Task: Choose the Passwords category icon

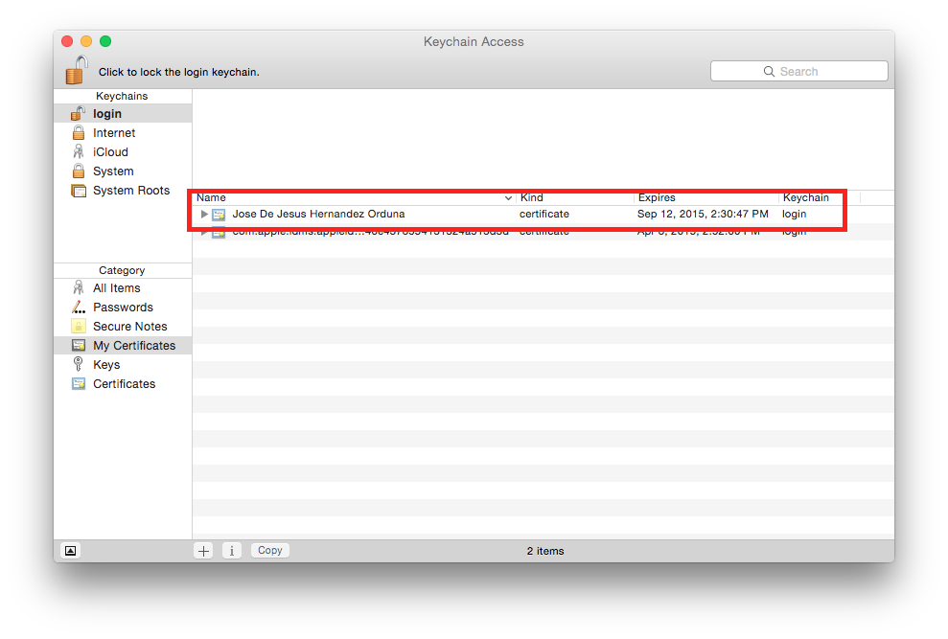Action: [x=79, y=308]
